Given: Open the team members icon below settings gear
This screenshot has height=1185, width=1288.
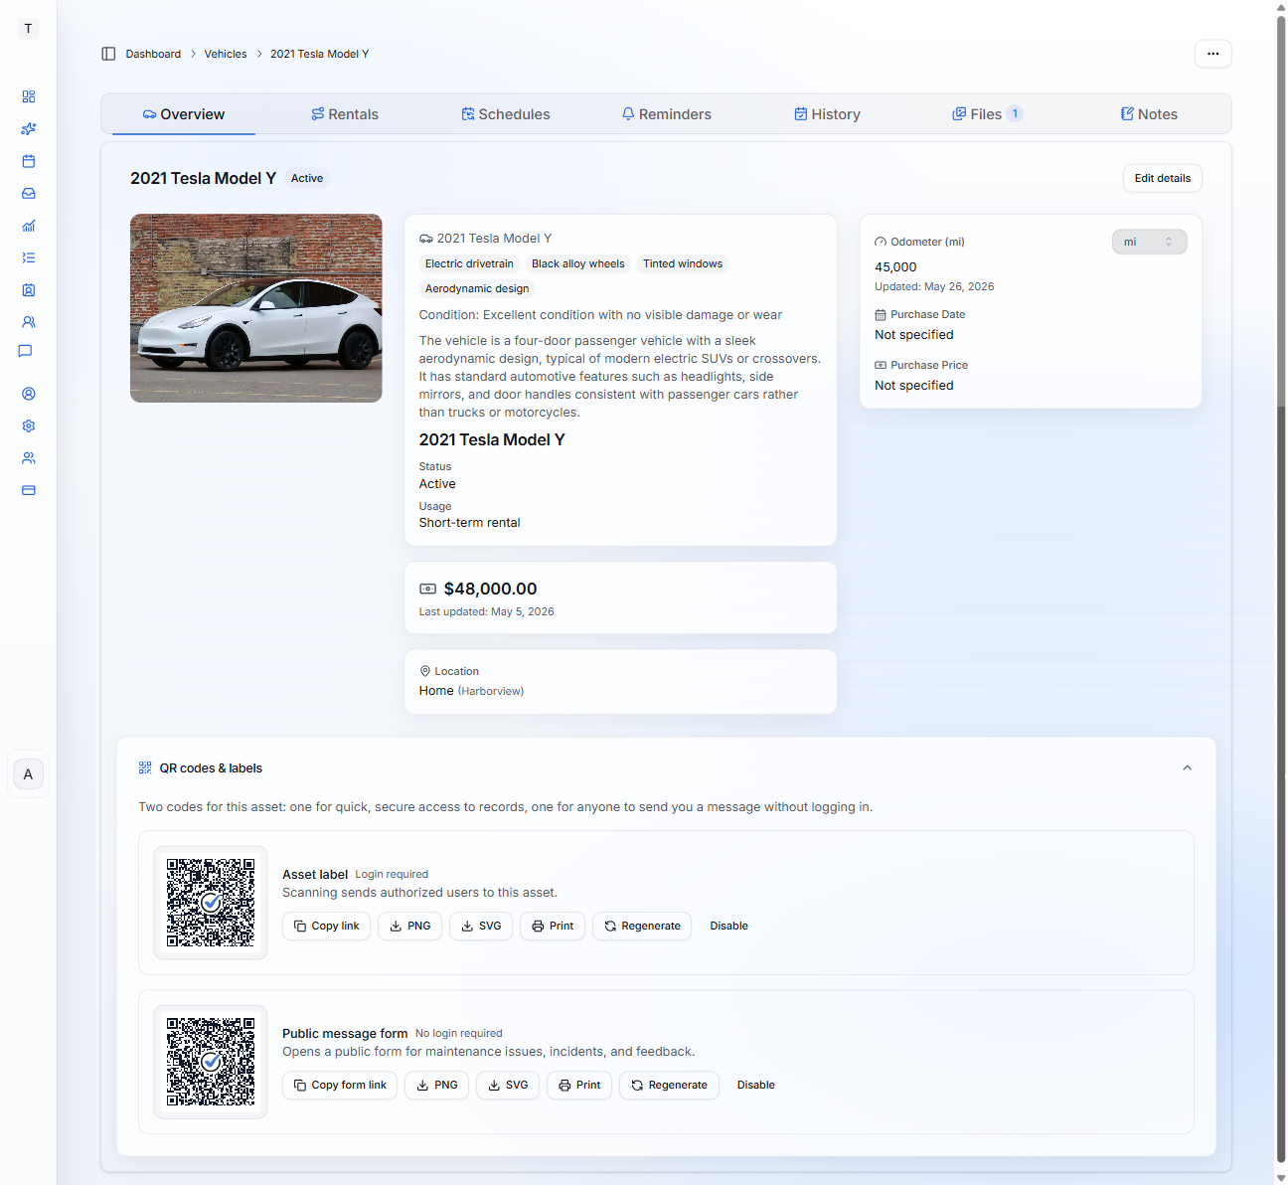Looking at the screenshot, I should coord(29,458).
